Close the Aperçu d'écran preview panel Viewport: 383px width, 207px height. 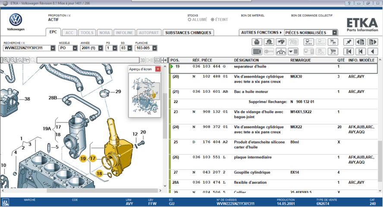[158, 69]
